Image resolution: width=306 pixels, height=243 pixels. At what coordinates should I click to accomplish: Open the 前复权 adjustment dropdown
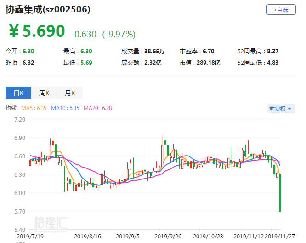[x=281, y=109]
